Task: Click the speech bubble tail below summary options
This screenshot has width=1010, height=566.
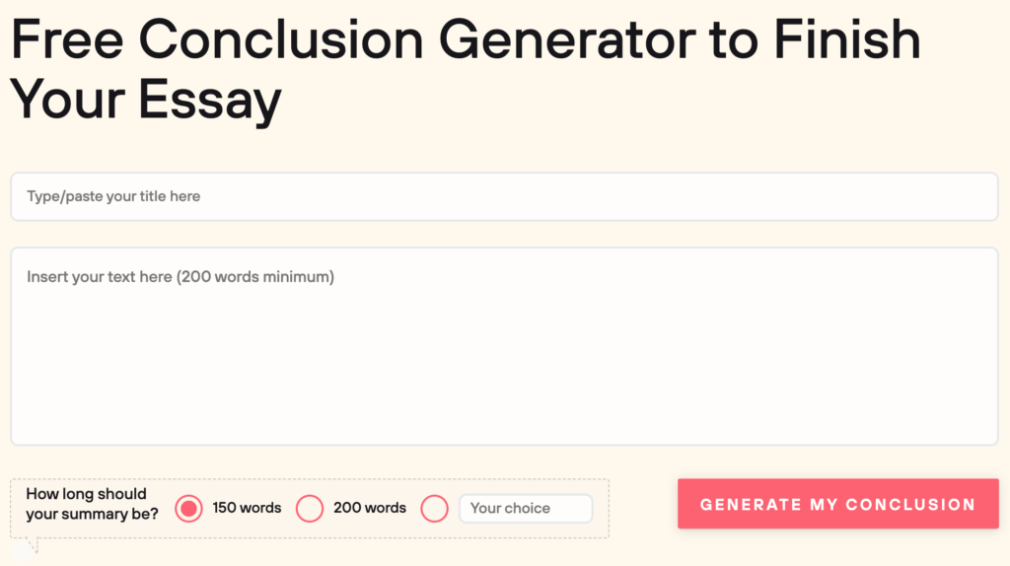Action: click(x=29, y=545)
